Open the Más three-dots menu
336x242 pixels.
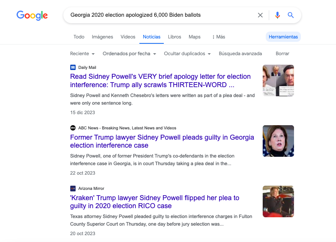pyautogui.click(x=218, y=37)
